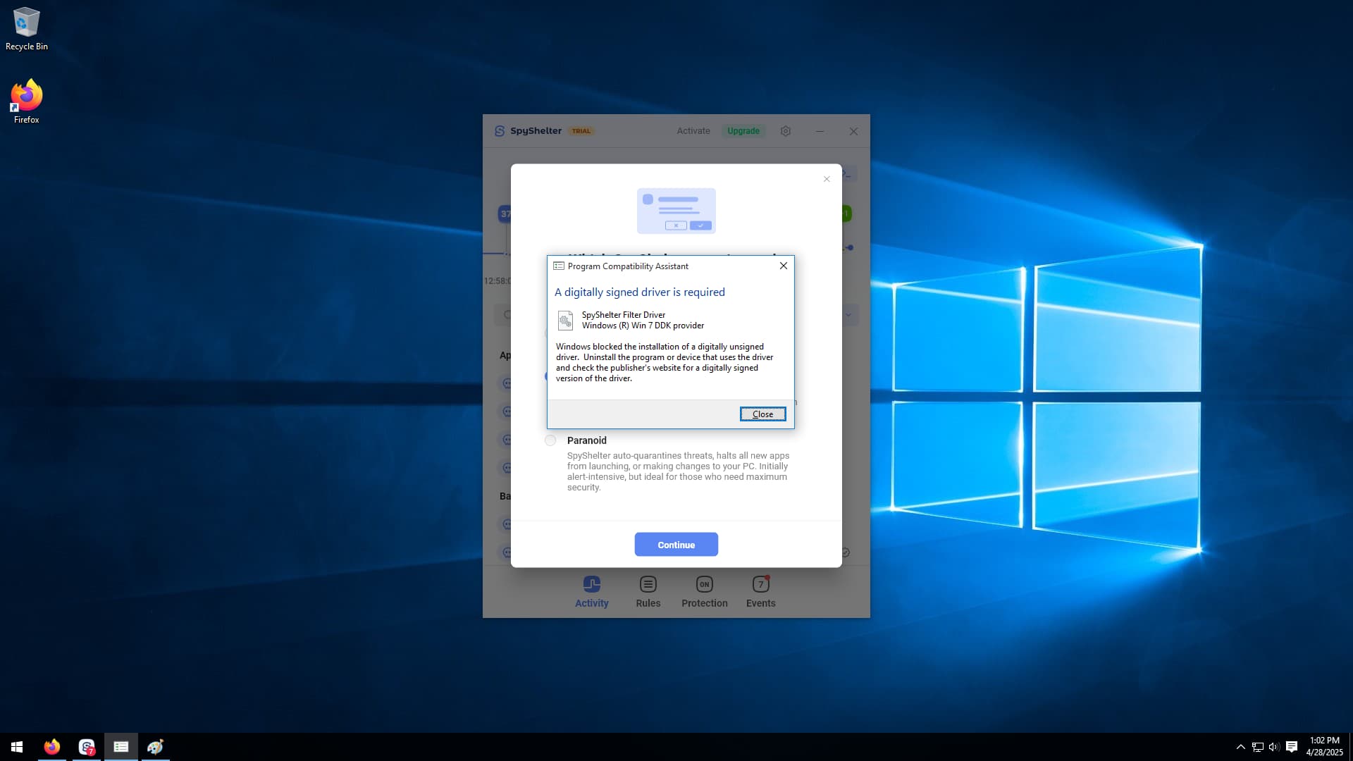Click the Paranoid mode label
The image size is (1353, 761).
click(x=586, y=440)
